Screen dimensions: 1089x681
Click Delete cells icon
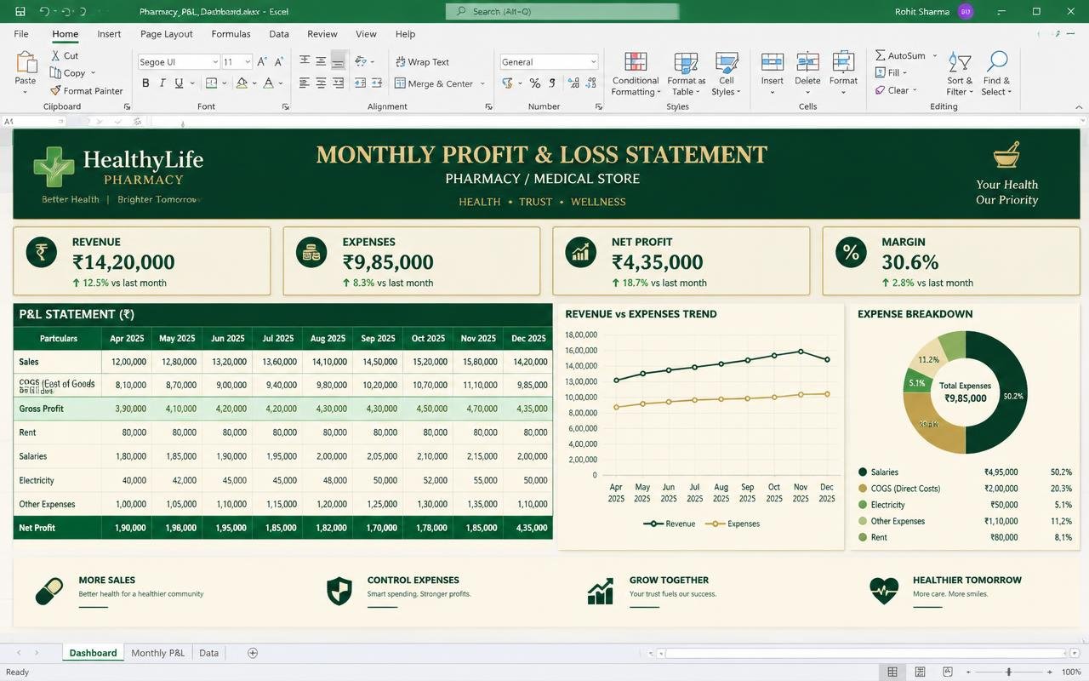point(807,62)
